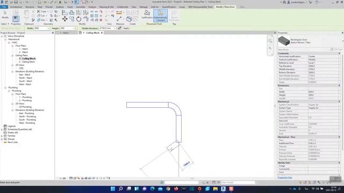The height and width of the screenshot is (193, 344).
Task: Click the Save icon in quick access toolbar
Action: 16,2
